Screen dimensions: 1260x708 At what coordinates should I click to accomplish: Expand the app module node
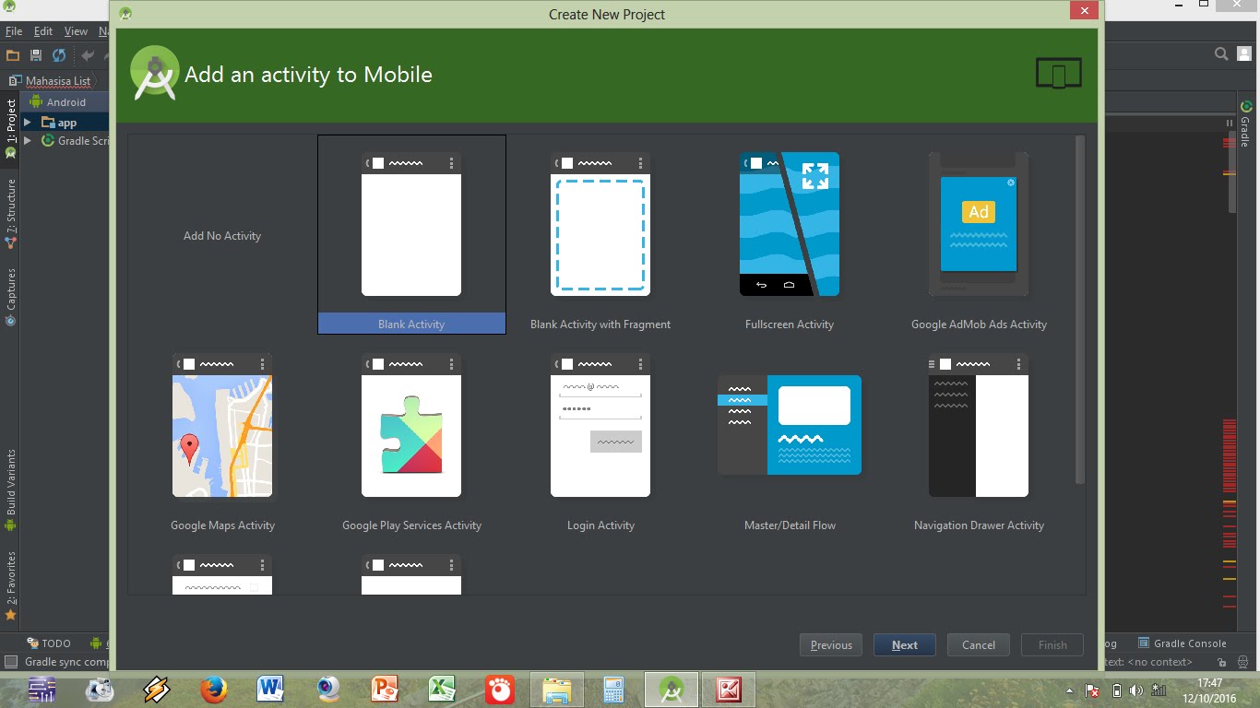[26, 121]
